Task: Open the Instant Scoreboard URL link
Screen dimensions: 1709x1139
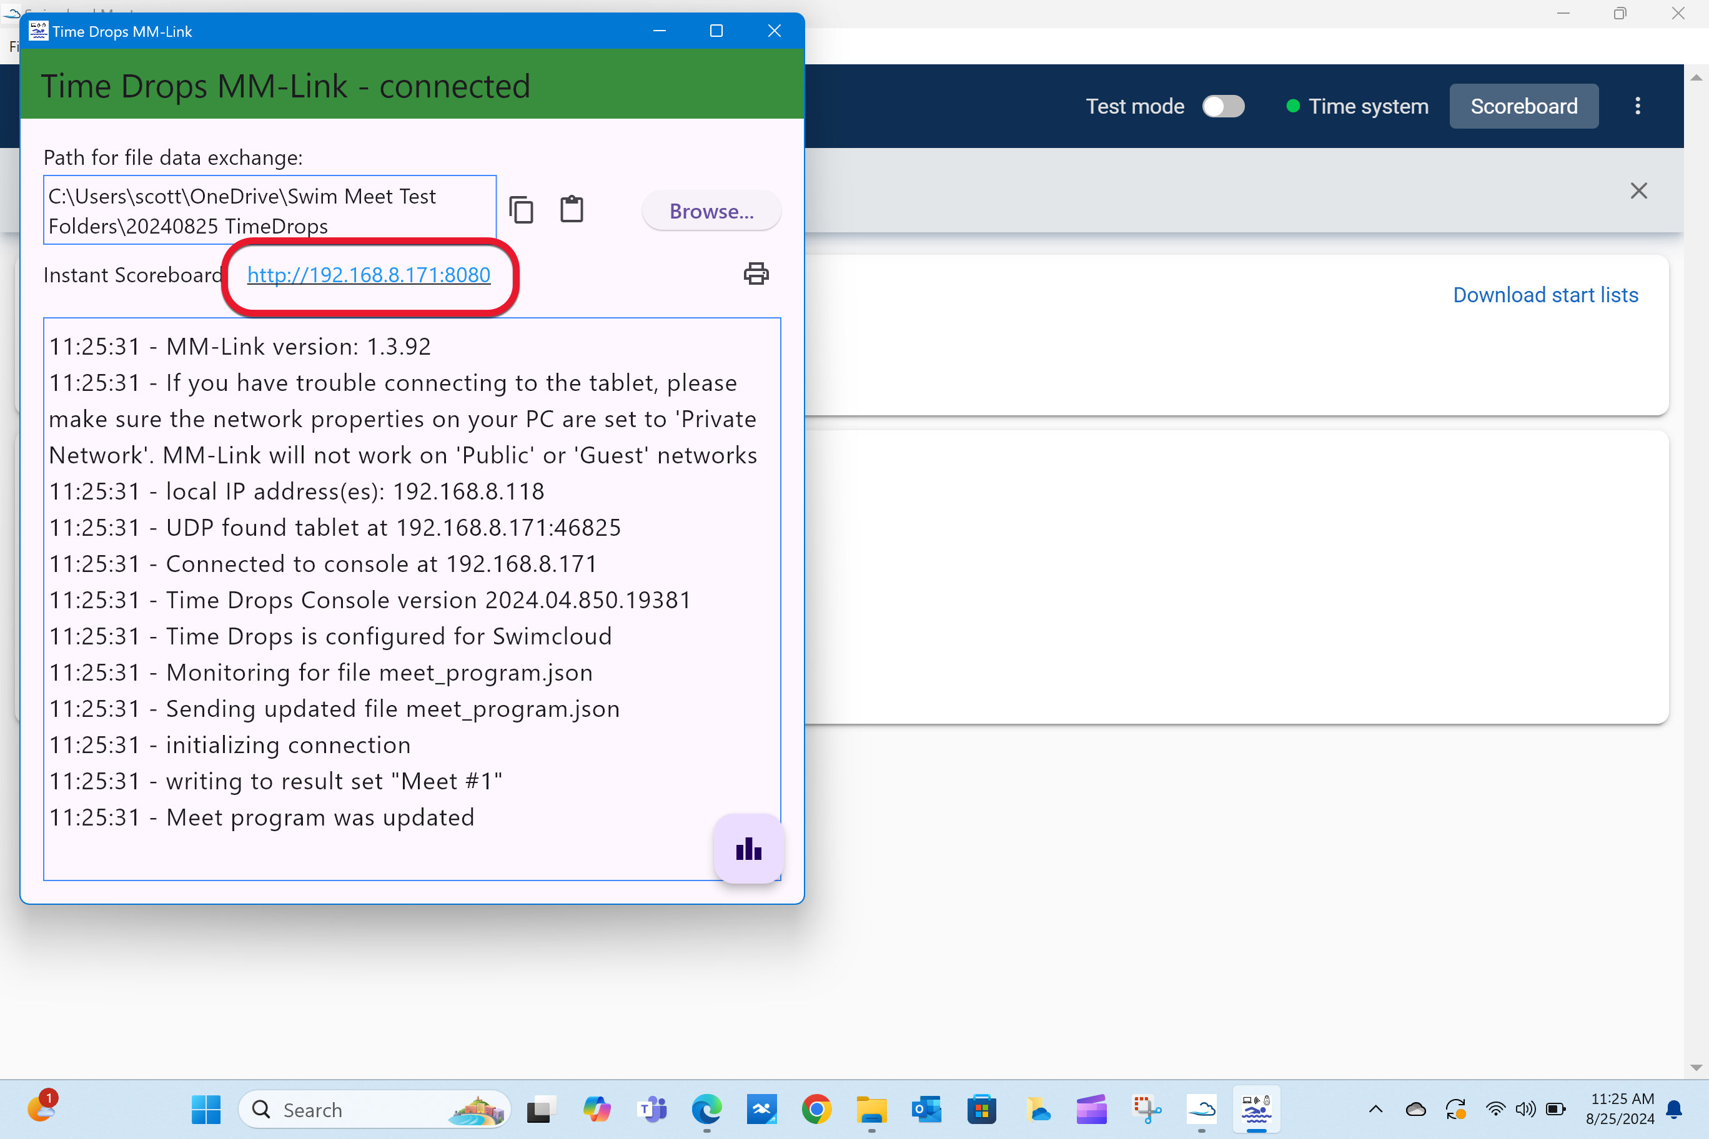Action: click(x=369, y=275)
